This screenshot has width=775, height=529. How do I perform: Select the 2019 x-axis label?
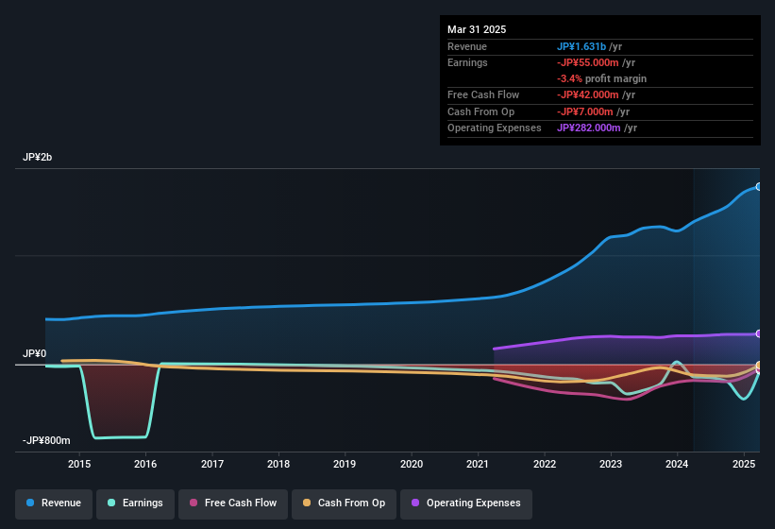pos(345,464)
